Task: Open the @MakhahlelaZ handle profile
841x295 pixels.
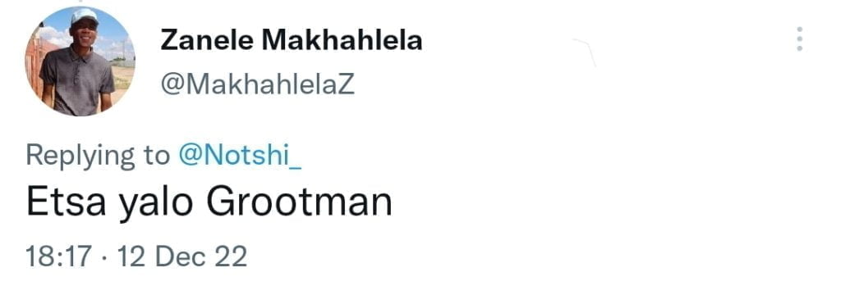Action: 258,84
